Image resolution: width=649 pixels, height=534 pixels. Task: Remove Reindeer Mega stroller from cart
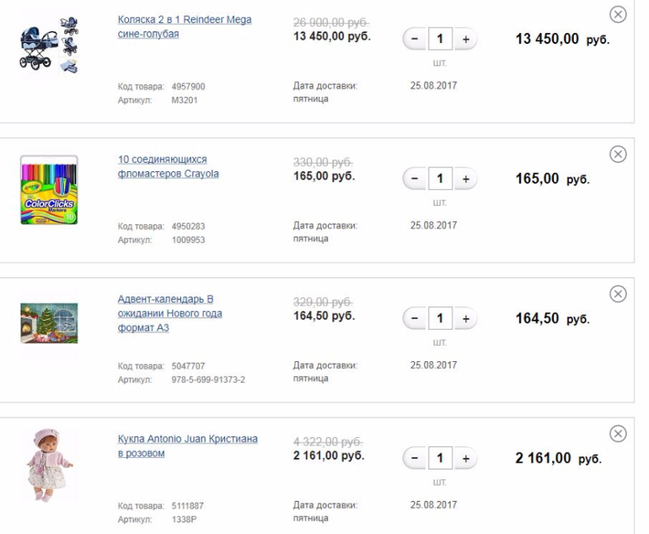coord(618,14)
